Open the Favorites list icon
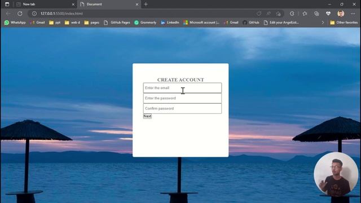Image resolution: width=361 pixels, height=203 pixels. [305, 14]
